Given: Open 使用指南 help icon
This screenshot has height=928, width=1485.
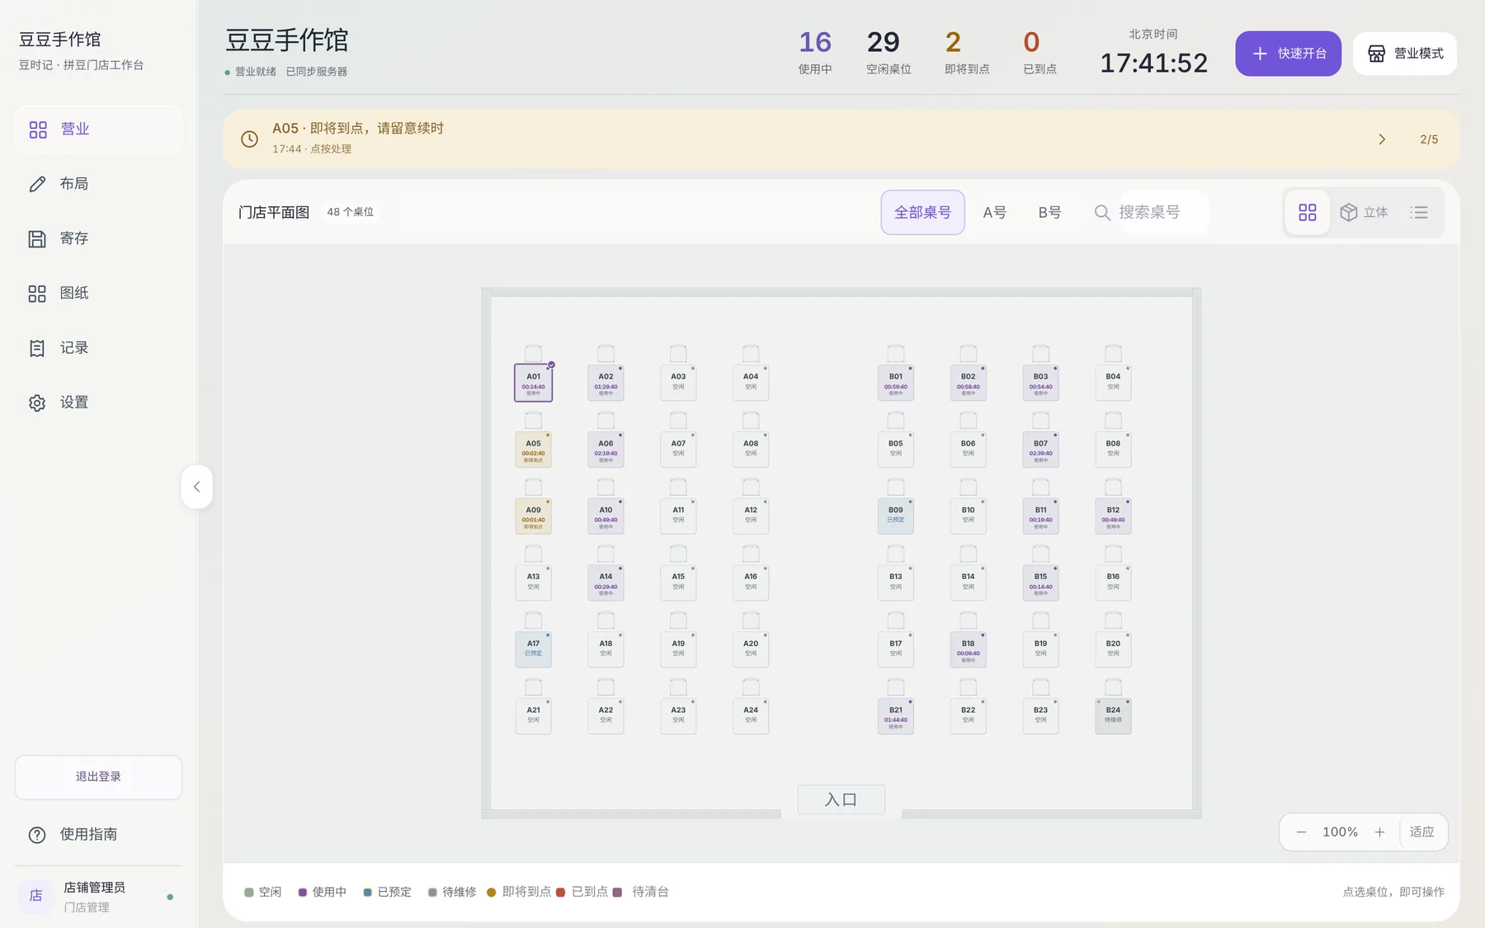Looking at the screenshot, I should [x=37, y=835].
